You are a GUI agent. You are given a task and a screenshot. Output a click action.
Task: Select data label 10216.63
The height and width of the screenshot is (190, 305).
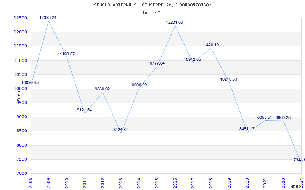click(x=228, y=79)
